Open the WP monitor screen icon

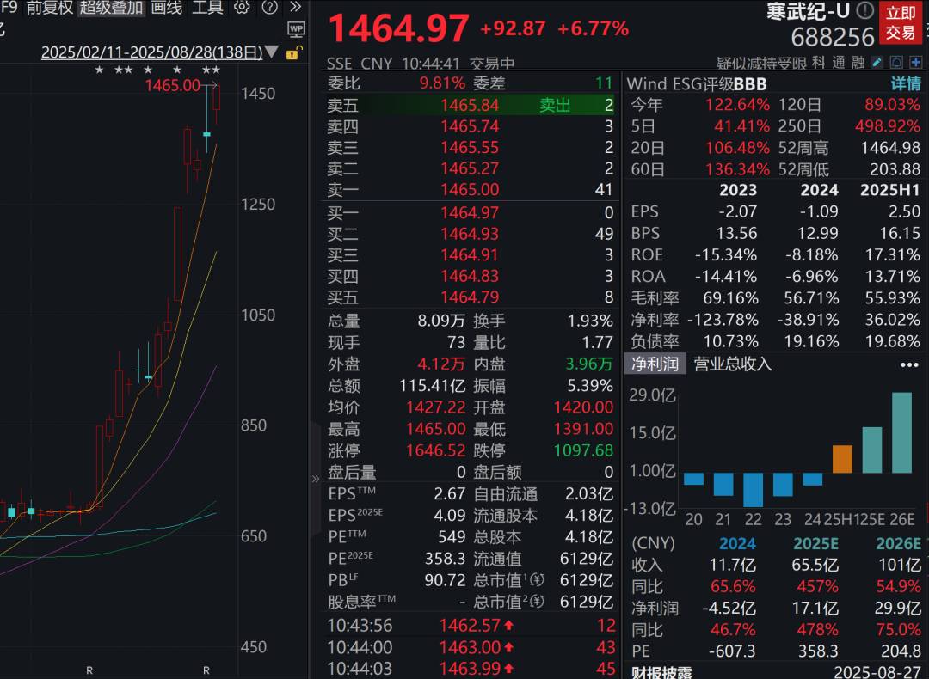click(296, 29)
